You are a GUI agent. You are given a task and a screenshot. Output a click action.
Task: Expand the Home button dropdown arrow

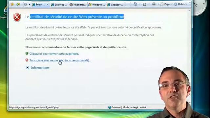[140, 4]
